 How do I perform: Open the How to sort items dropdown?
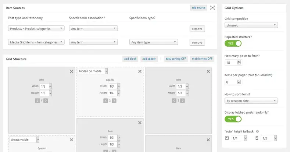click(251, 101)
